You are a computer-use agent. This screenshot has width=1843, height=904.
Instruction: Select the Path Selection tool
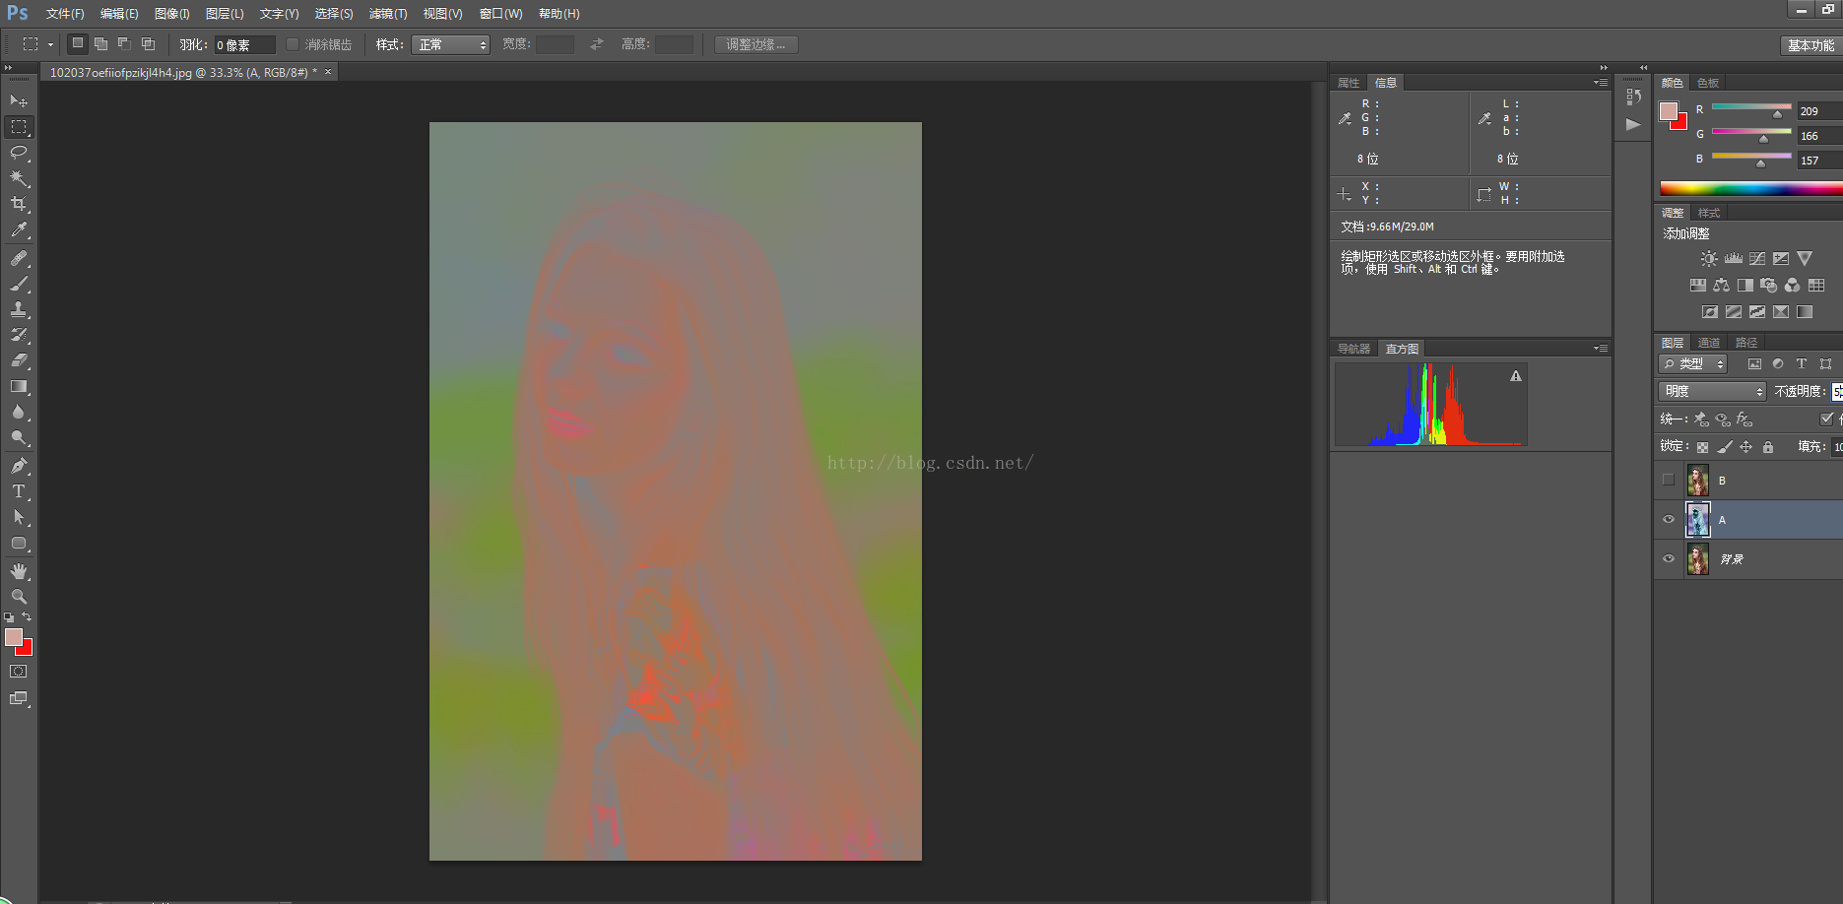point(19,517)
